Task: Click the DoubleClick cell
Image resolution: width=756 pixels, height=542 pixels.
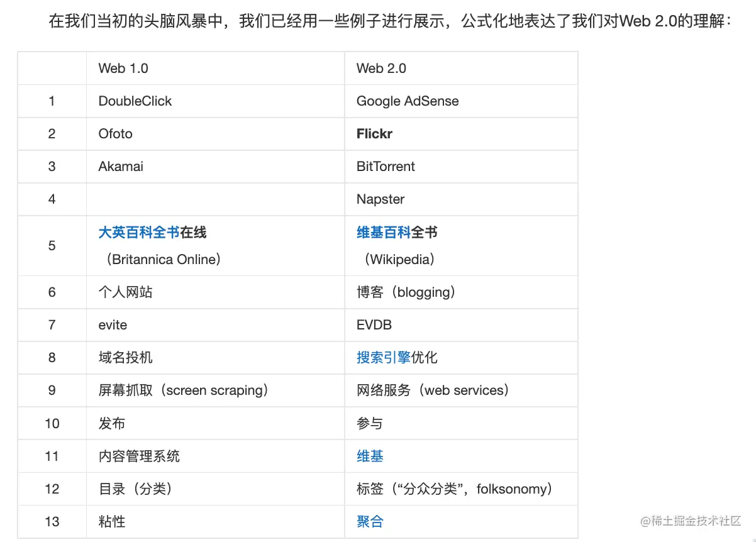Action: (215, 101)
